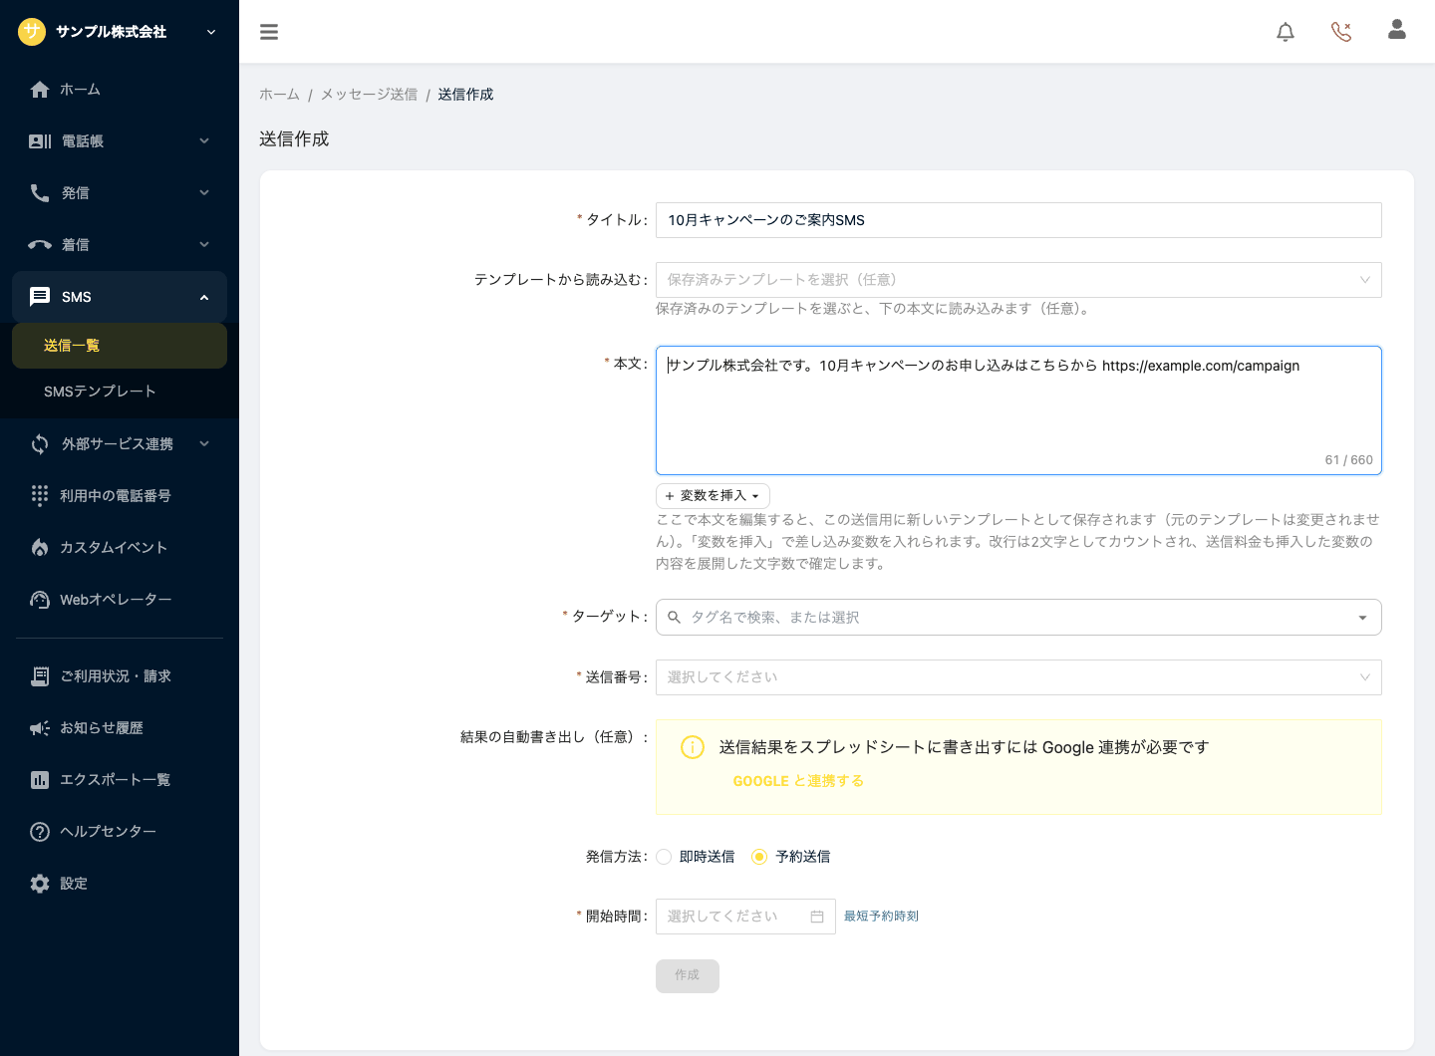Expand the 着信 submenu chevron
The width and height of the screenshot is (1435, 1056).
click(x=204, y=245)
